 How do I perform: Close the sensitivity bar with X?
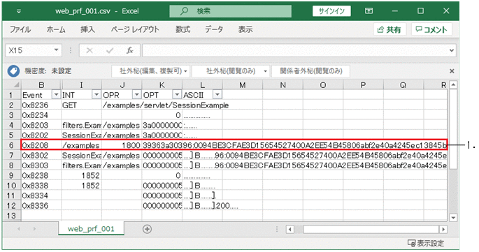click(452, 71)
